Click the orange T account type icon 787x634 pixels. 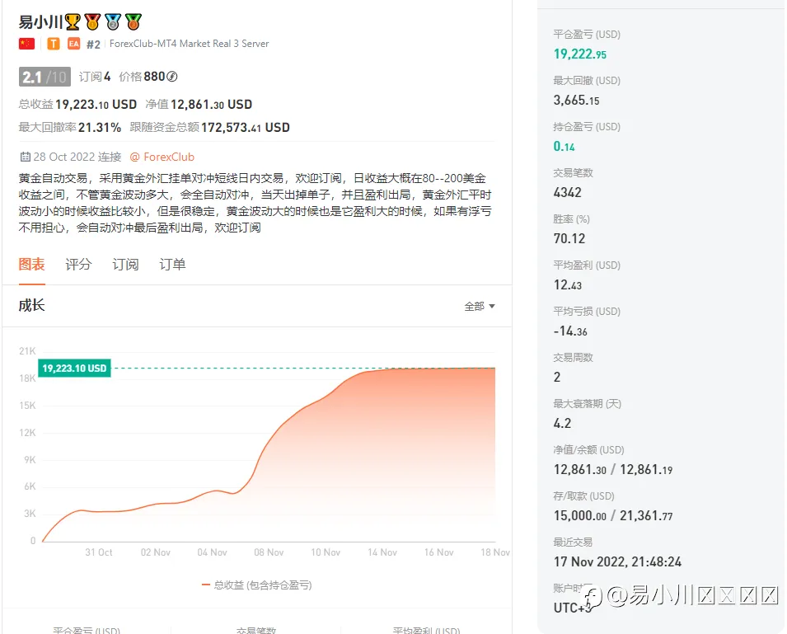tap(54, 44)
